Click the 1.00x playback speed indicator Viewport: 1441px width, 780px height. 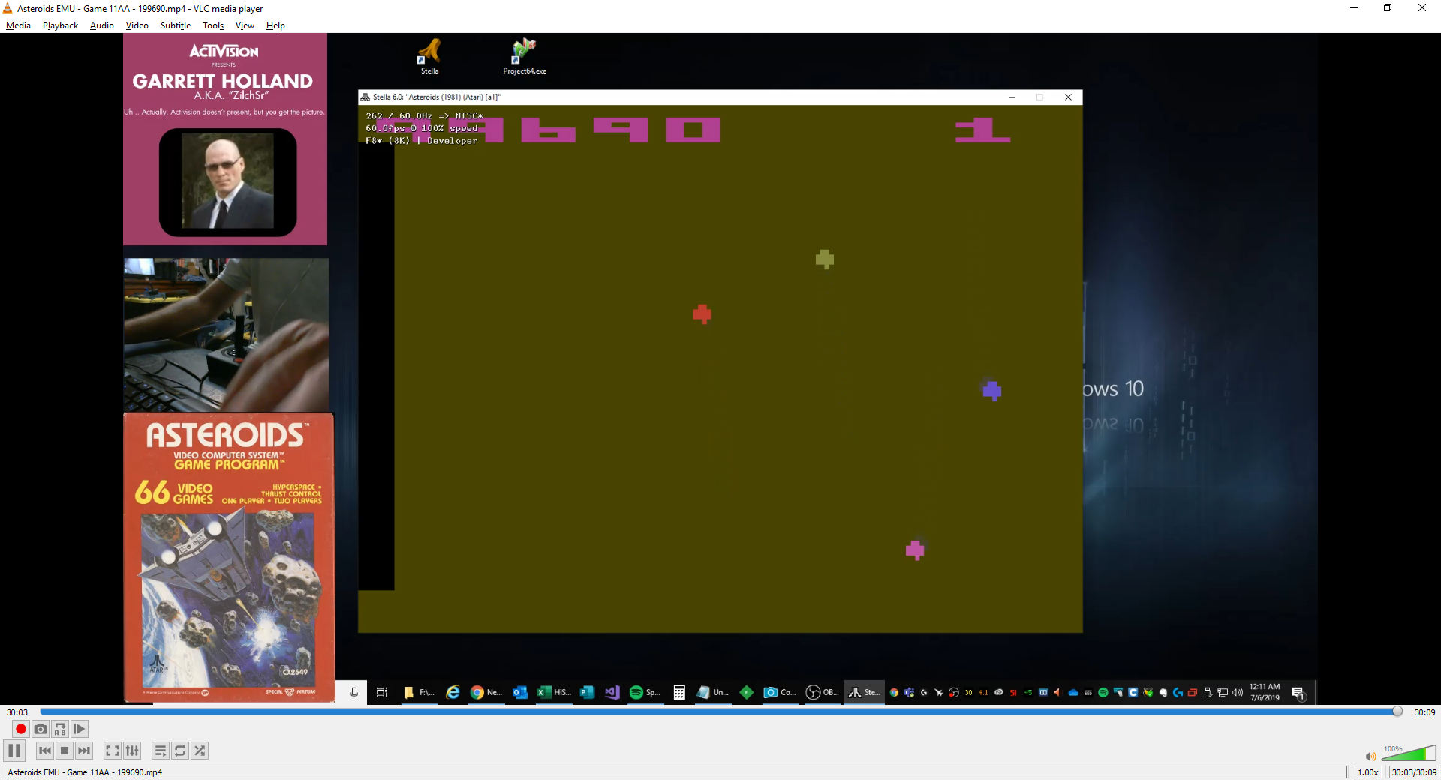[1368, 772]
